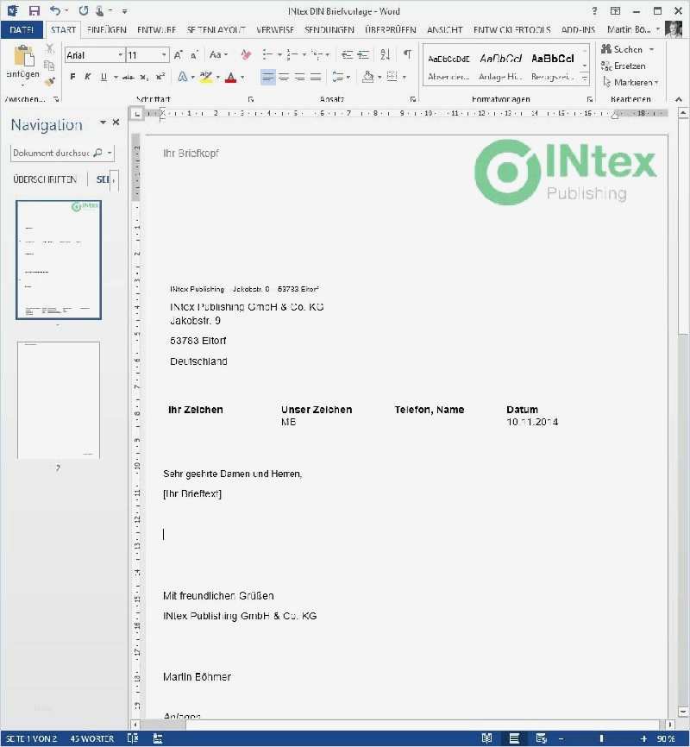690x747 pixels.
Task: Expand the styles gallery with more arrow
Action: click(585, 78)
